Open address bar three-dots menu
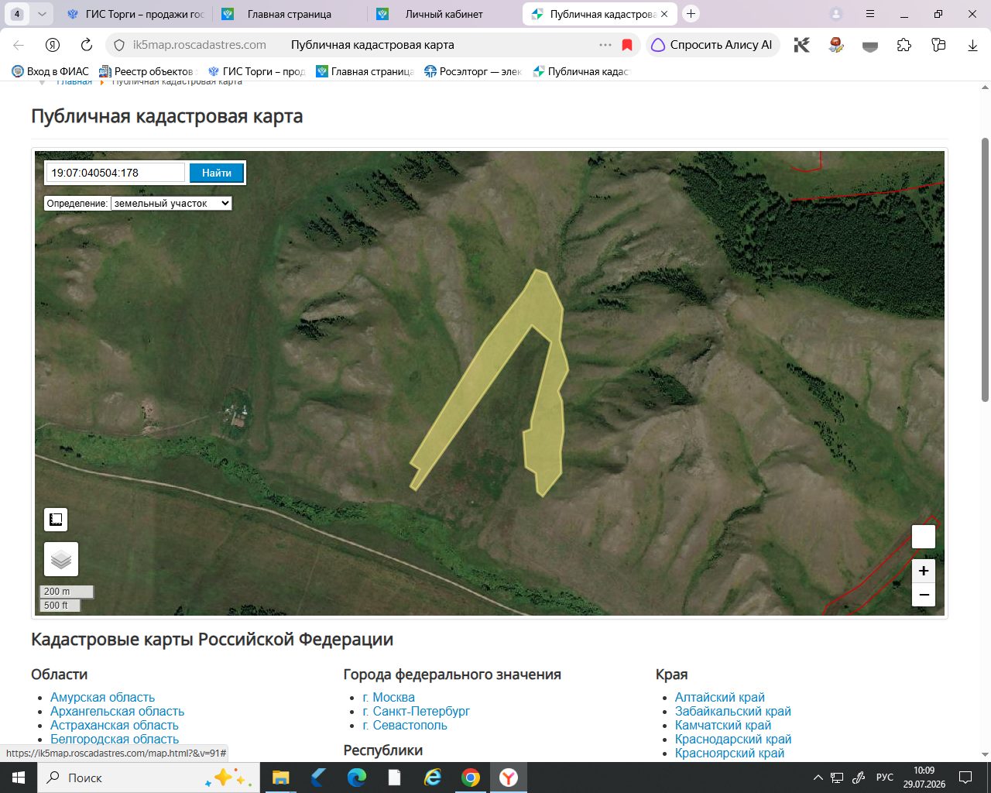 (605, 45)
